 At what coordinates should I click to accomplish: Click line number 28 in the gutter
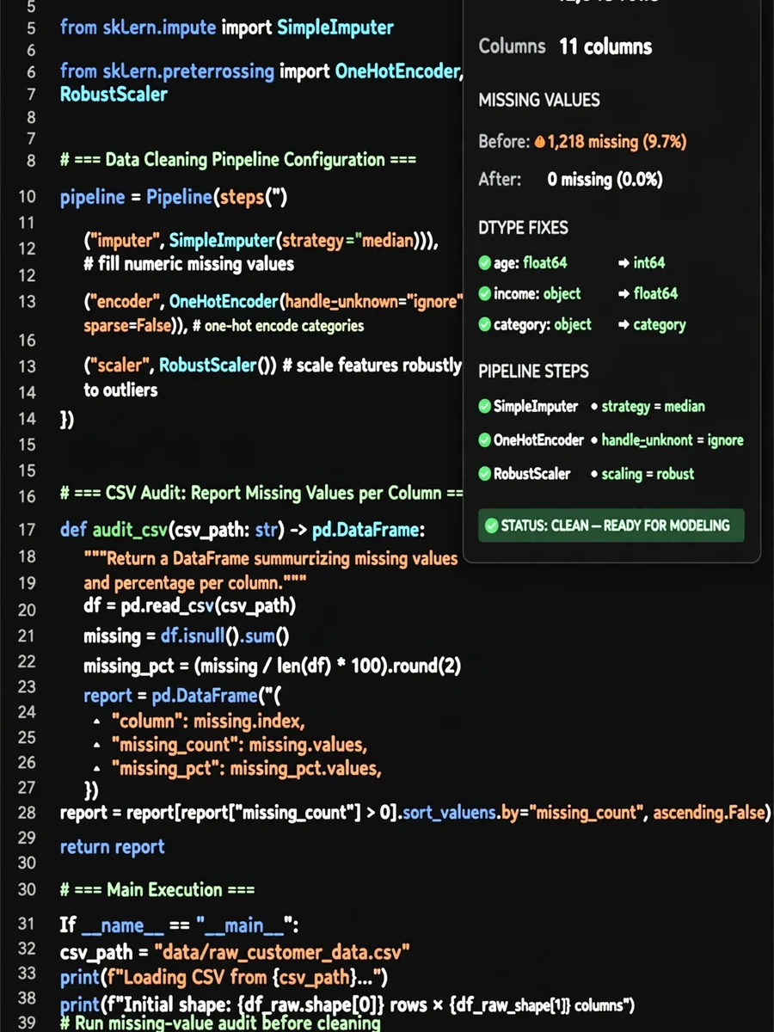tap(27, 812)
